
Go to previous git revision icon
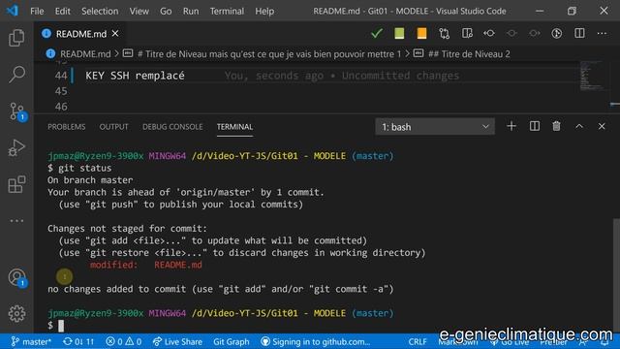click(489, 33)
